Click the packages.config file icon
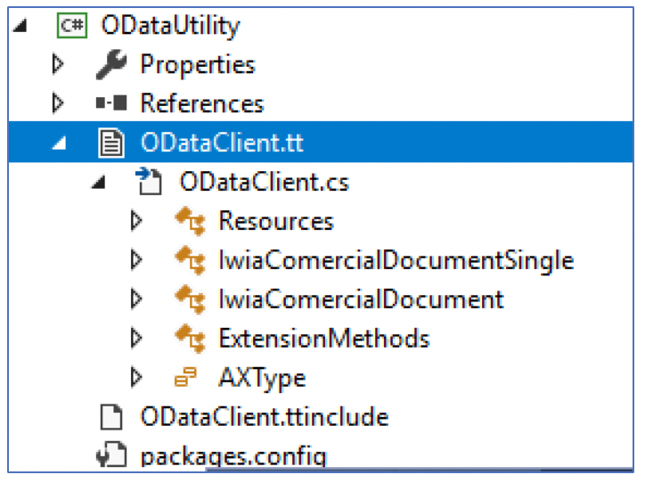Screen dimensions: 645x483 pyautogui.click(x=110, y=456)
